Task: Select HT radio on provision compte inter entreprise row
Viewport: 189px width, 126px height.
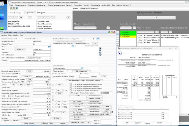Action: pyautogui.click(x=56, y=102)
